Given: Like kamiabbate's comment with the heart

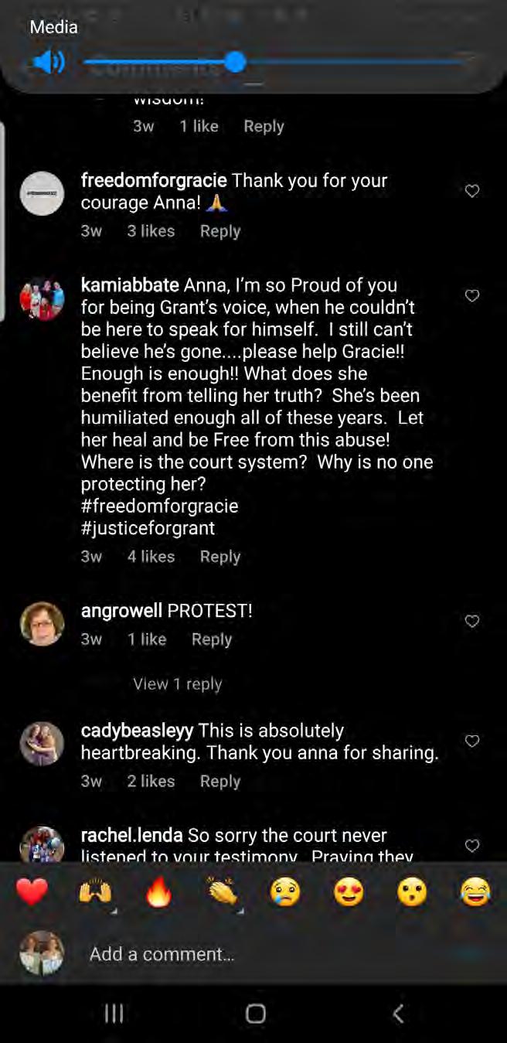Looking at the screenshot, I should [x=472, y=295].
